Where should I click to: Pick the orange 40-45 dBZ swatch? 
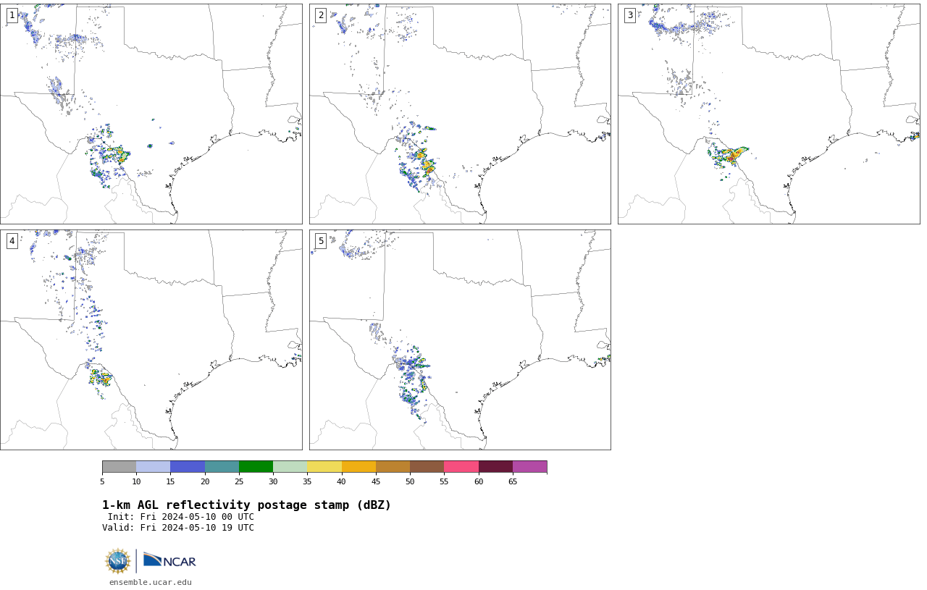point(358,466)
